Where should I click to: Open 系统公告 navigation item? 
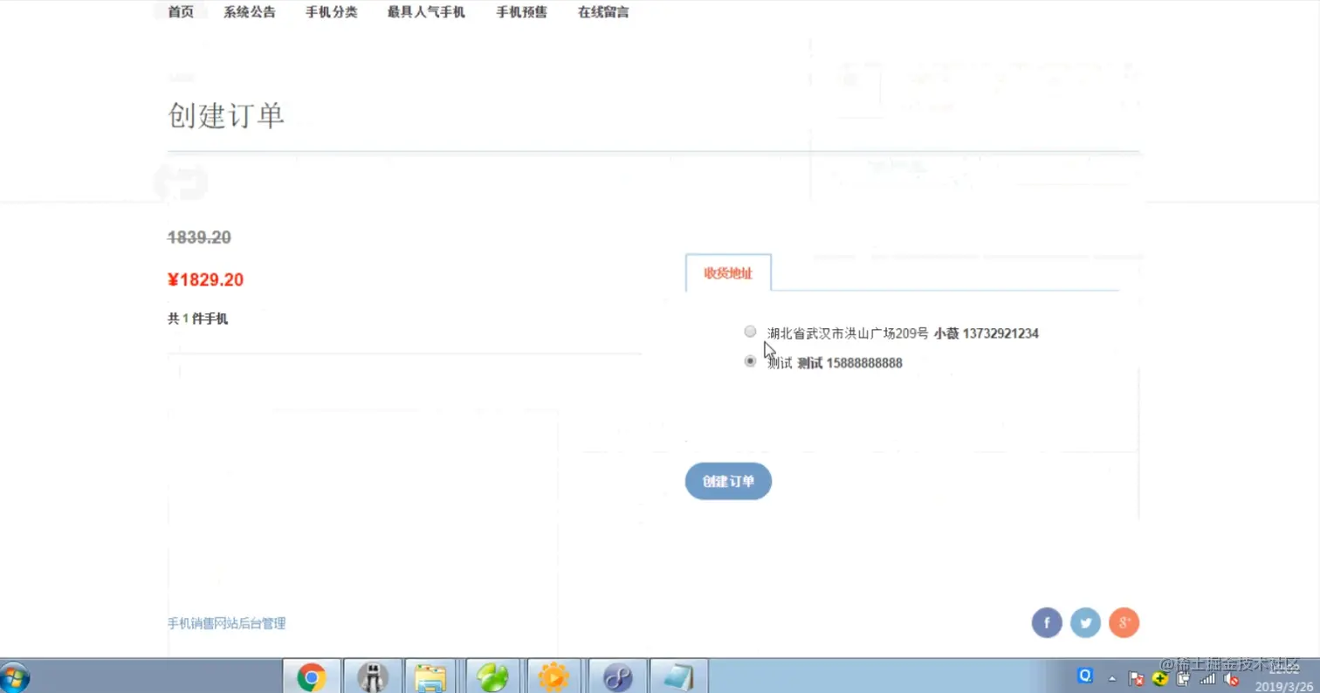(x=250, y=12)
